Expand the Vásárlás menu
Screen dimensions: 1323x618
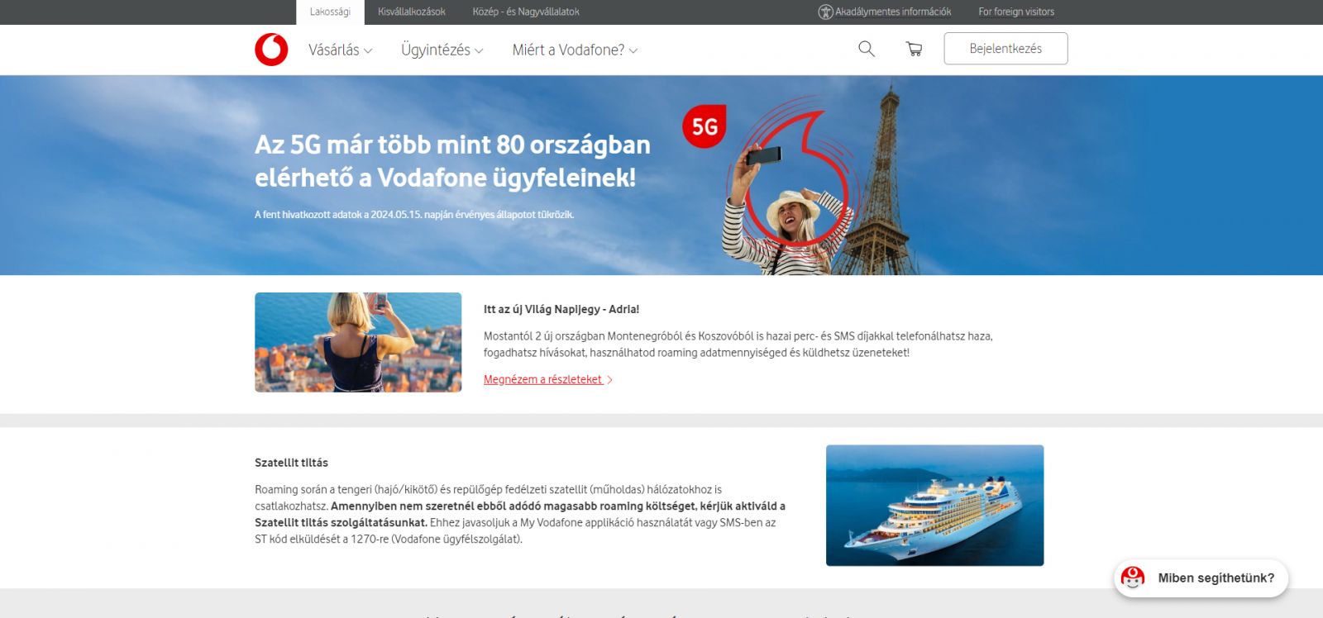click(x=341, y=50)
